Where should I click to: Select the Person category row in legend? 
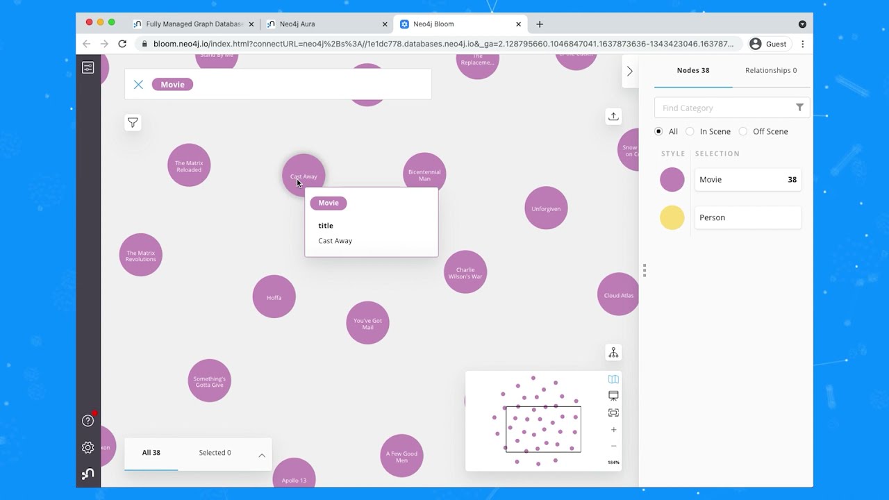[748, 217]
